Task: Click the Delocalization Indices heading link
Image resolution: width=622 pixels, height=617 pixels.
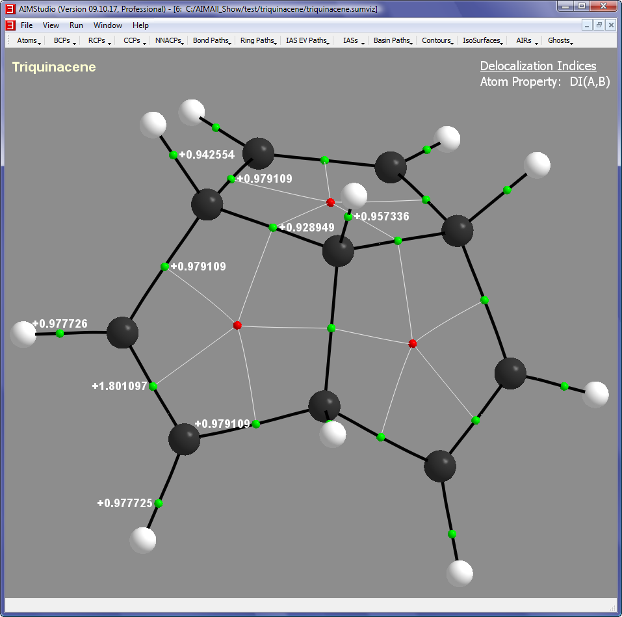Action: (x=538, y=66)
